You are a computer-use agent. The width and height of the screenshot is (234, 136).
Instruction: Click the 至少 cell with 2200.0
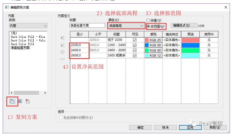pyautogui.click(x=79, y=45)
